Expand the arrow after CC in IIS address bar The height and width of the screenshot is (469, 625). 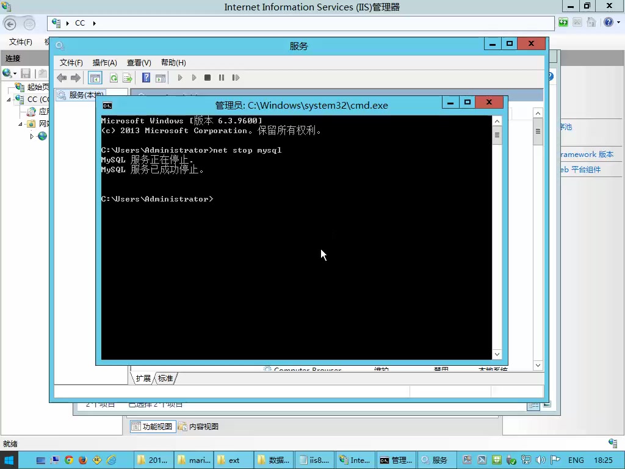coord(95,23)
